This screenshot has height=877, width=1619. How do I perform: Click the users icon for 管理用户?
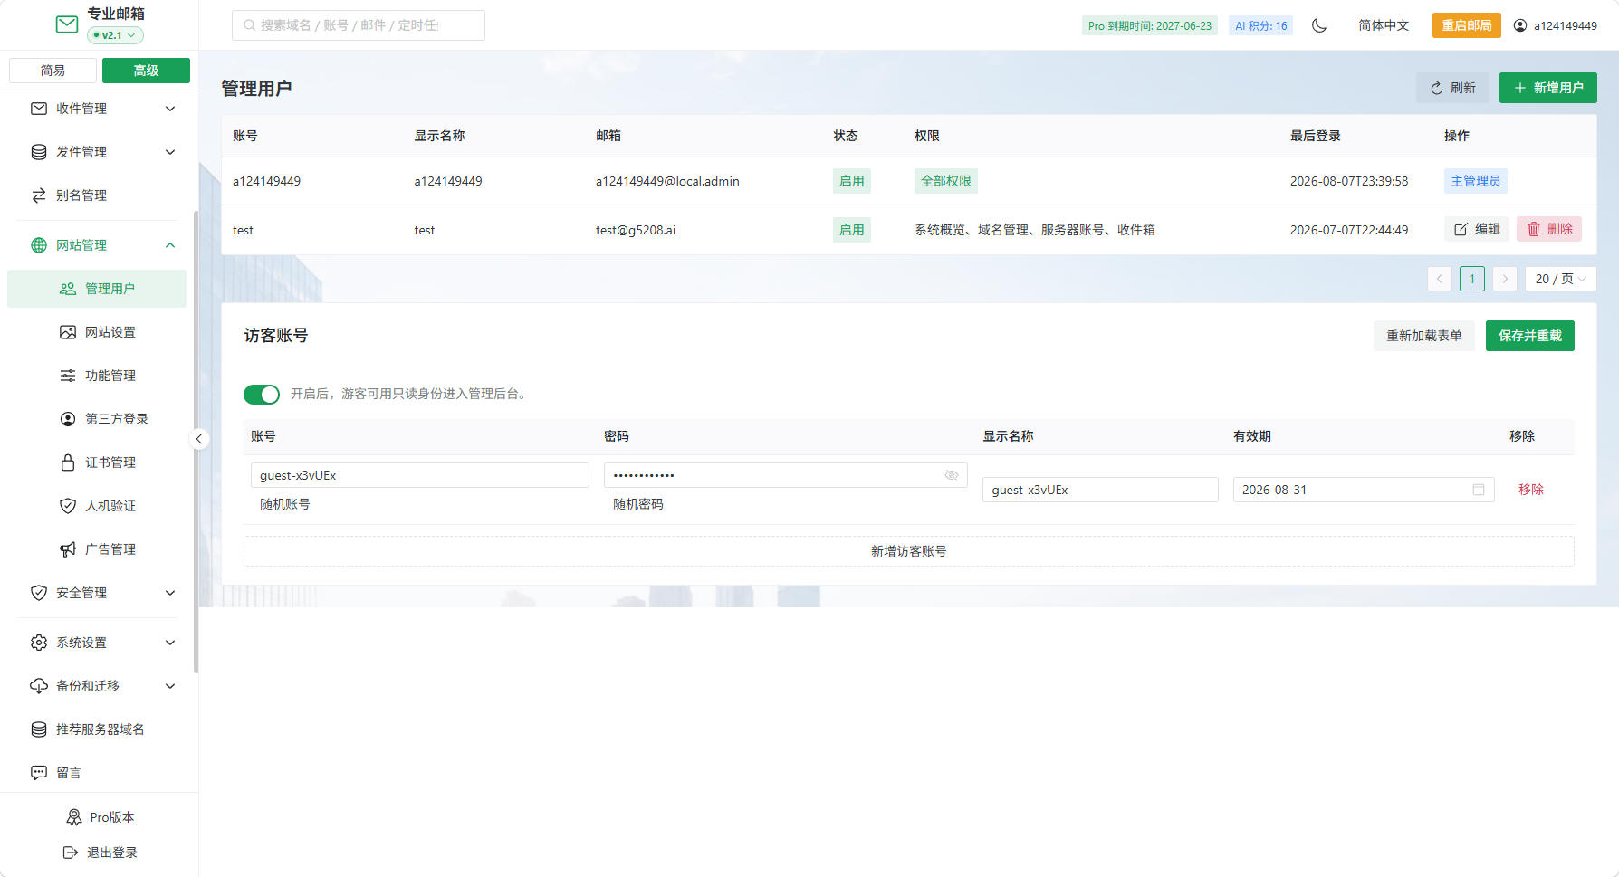(x=68, y=289)
